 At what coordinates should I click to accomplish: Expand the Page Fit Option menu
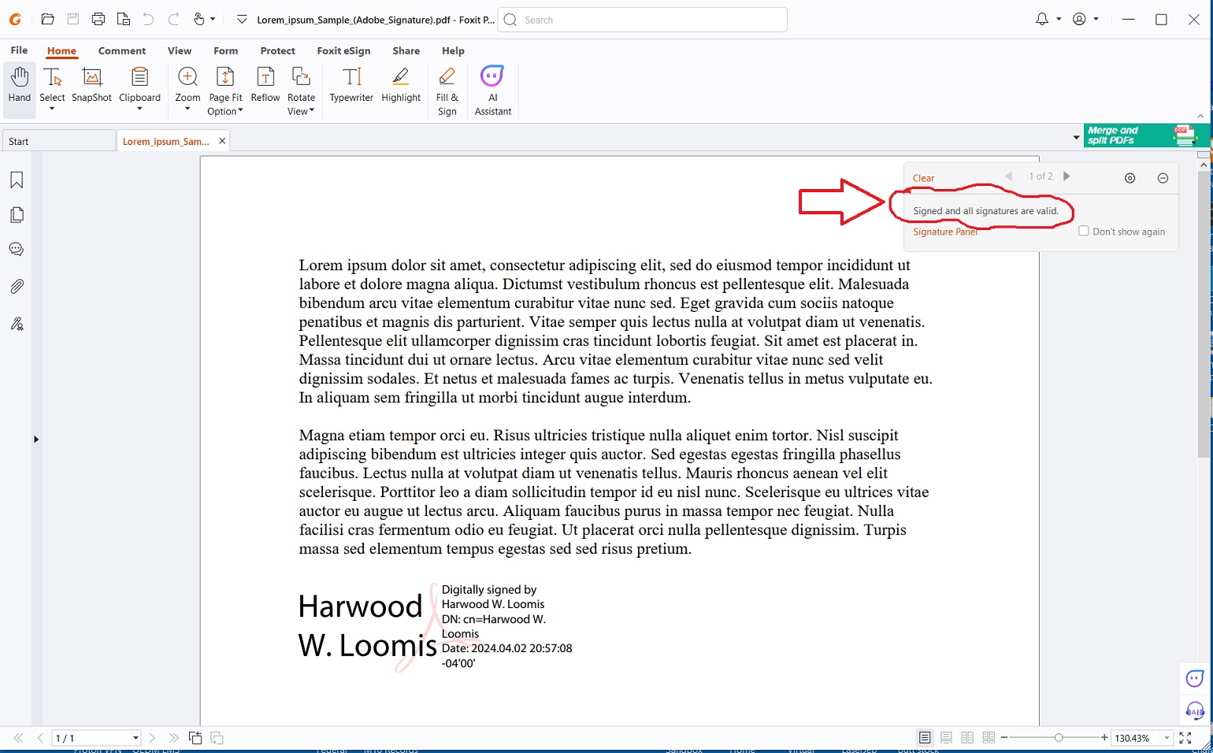click(225, 111)
